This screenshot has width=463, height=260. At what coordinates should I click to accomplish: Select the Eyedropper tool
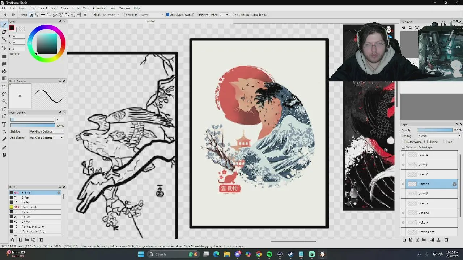pos(4,147)
